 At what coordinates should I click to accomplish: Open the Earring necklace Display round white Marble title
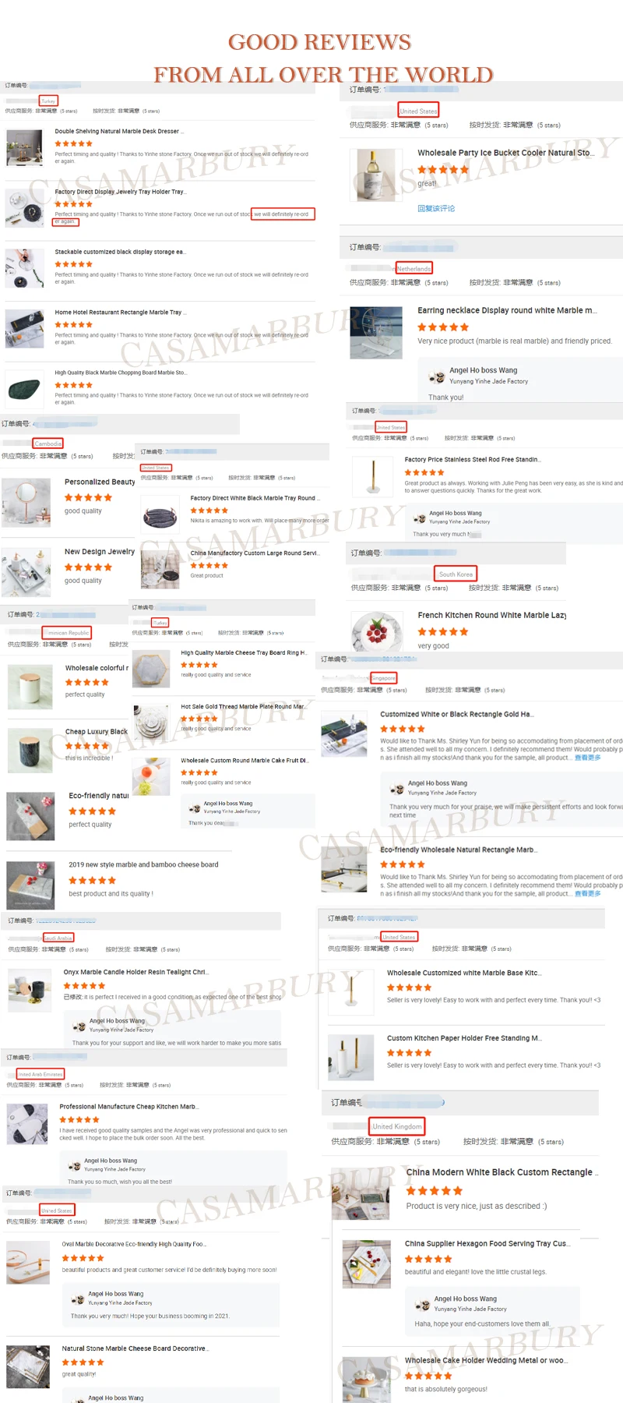[508, 310]
